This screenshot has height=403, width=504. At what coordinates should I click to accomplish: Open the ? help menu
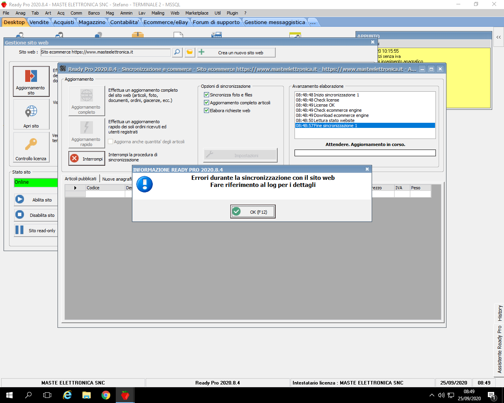[x=245, y=13]
